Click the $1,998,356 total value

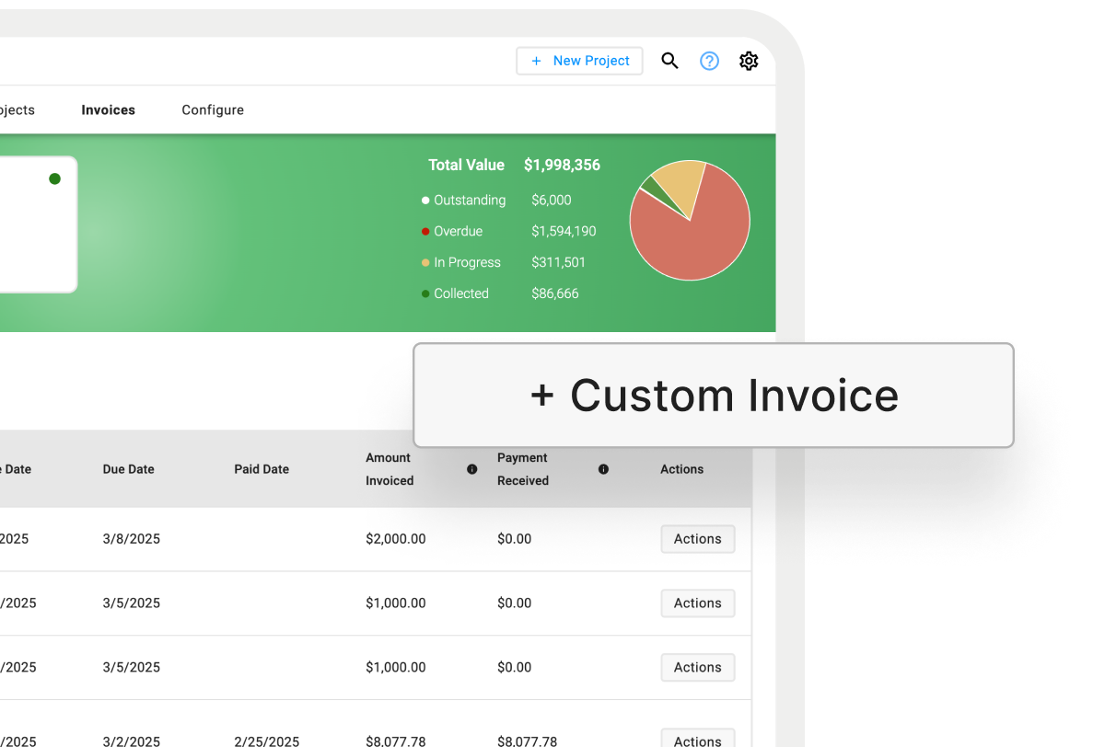pos(562,166)
